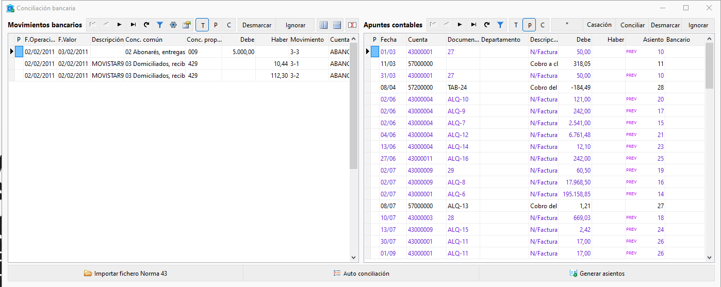721x287 pixels.
Task: Select the row with document TAB-24
Action: tap(534, 88)
